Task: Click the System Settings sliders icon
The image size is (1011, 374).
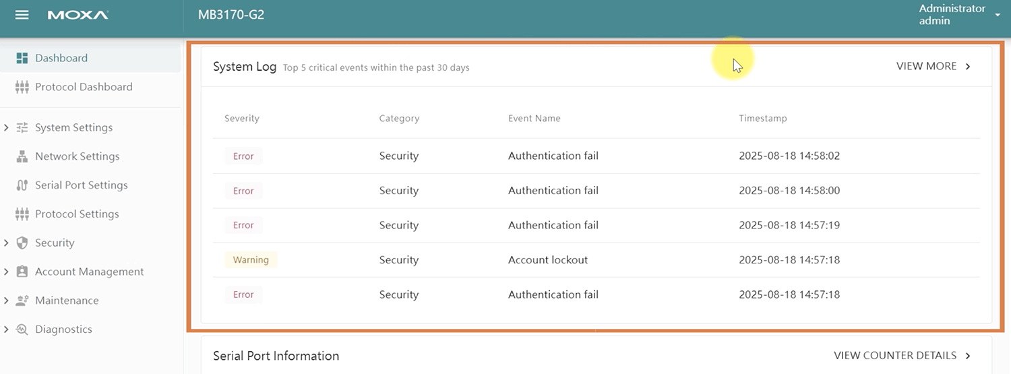Action: (22, 128)
